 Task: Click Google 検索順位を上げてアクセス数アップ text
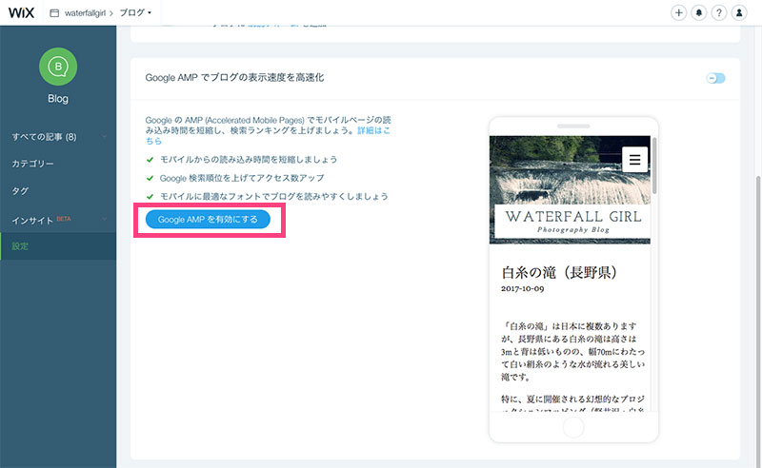click(x=242, y=178)
